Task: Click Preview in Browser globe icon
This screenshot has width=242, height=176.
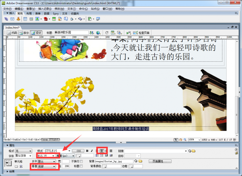Action: pos(98,33)
